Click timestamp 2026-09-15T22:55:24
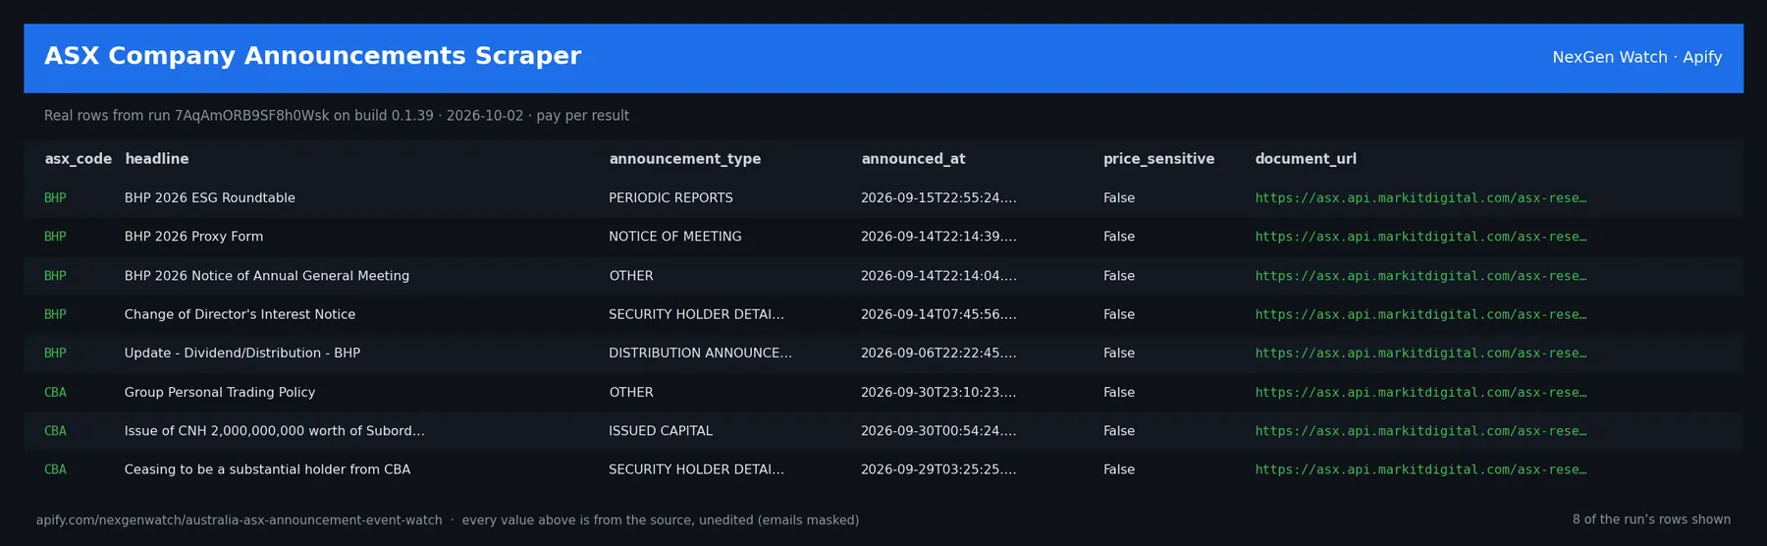Screen dimensions: 1767x546 click(x=938, y=198)
